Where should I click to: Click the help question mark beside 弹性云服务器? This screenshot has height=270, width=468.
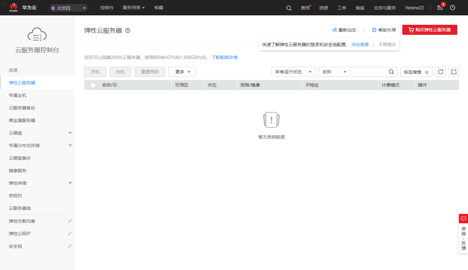tap(128, 30)
